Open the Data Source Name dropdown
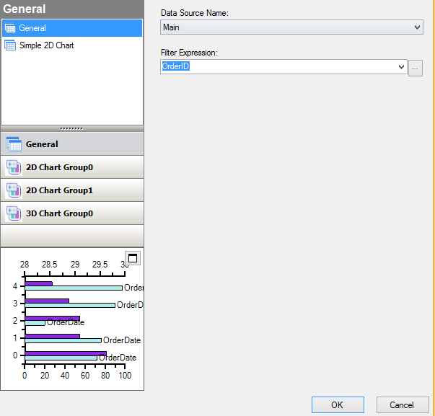Image resolution: width=435 pixels, height=416 pixels. point(418,27)
